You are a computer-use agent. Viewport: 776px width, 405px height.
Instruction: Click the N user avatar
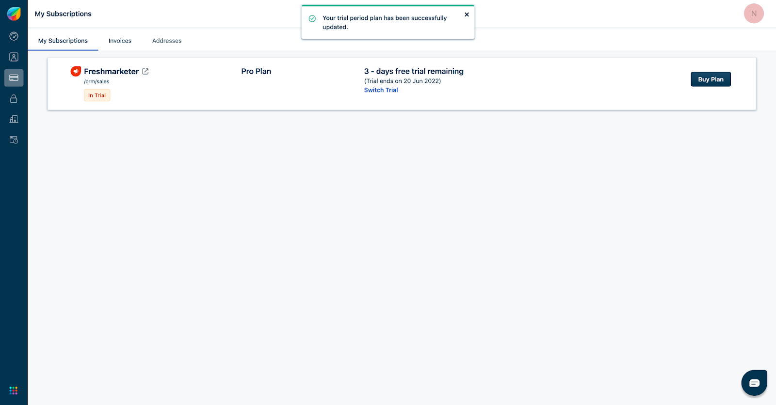point(754,14)
